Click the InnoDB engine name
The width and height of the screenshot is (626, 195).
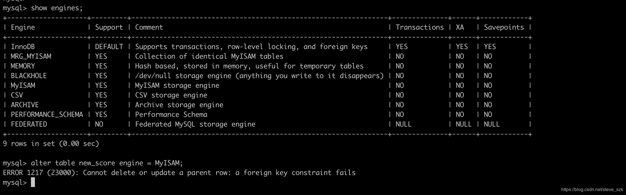23,47
